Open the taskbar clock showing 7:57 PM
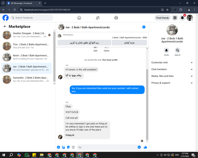The width and height of the screenshot is (198, 158). (185, 155)
